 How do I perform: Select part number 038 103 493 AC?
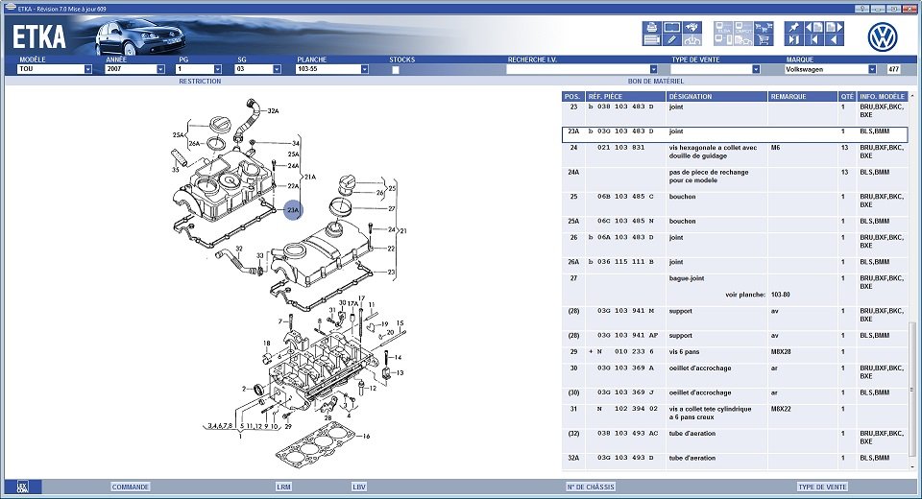pyautogui.click(x=627, y=433)
